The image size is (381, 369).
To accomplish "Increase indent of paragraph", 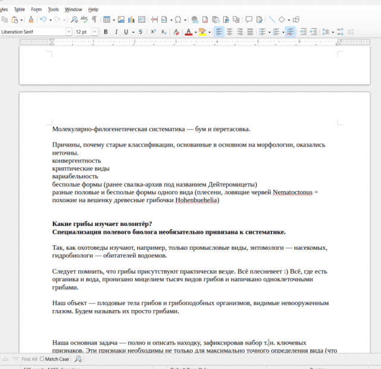I will pos(303,32).
